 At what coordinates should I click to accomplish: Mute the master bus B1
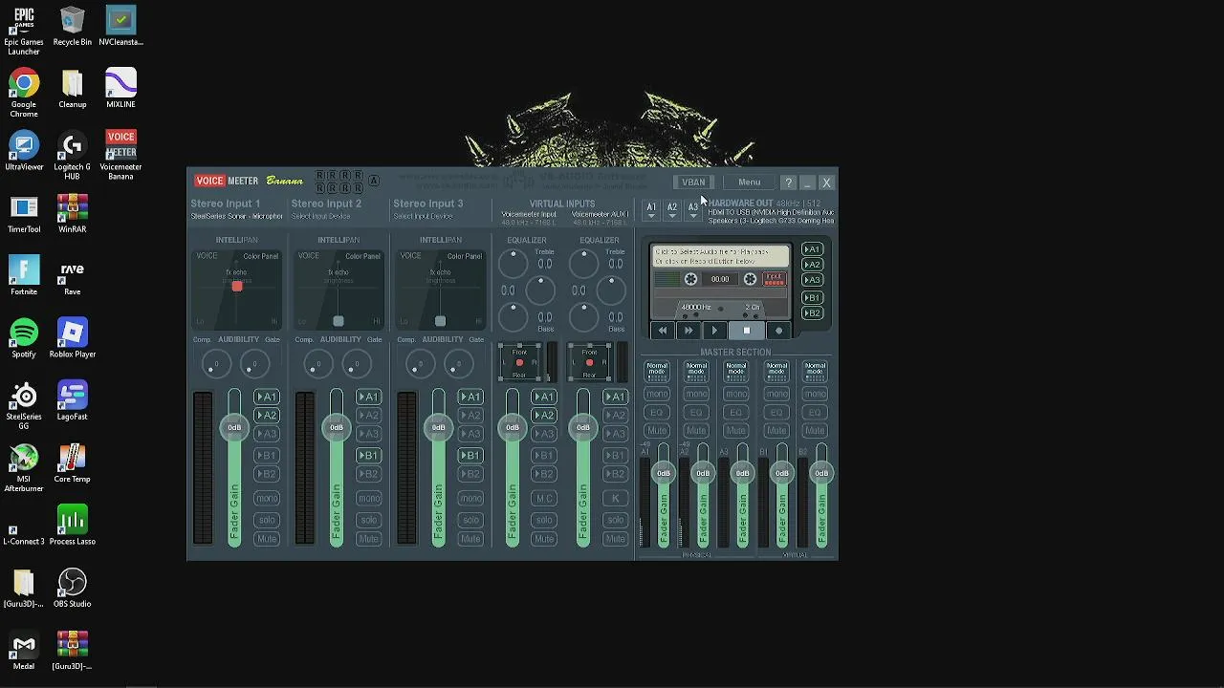click(x=776, y=430)
